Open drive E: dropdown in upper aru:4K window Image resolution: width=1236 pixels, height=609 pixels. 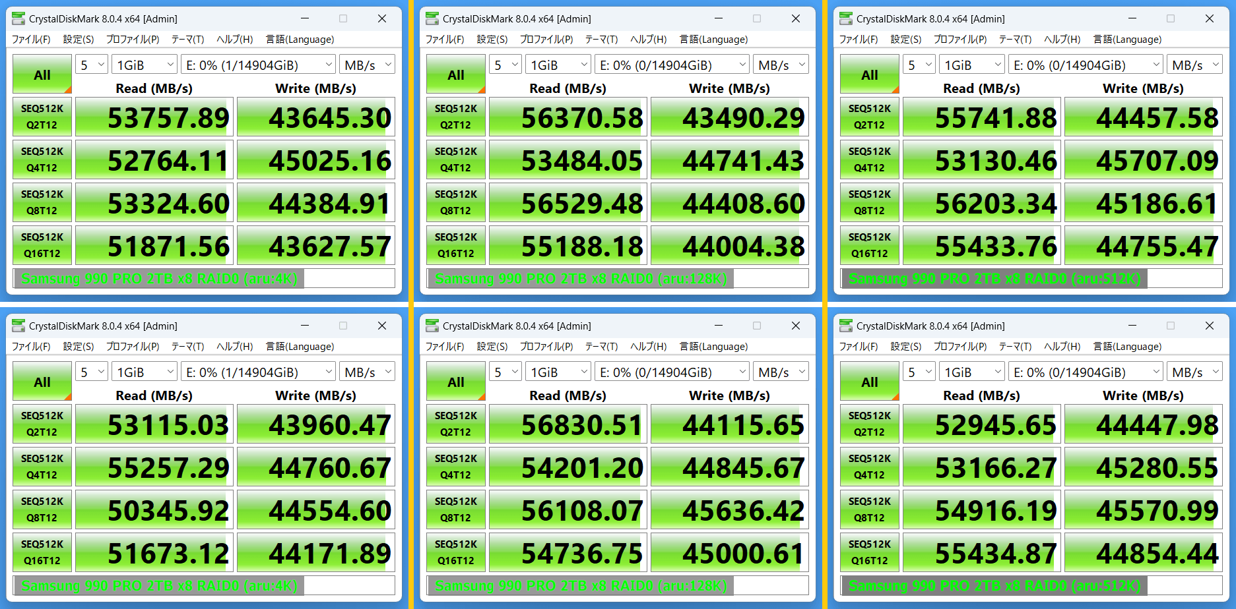pos(258,65)
